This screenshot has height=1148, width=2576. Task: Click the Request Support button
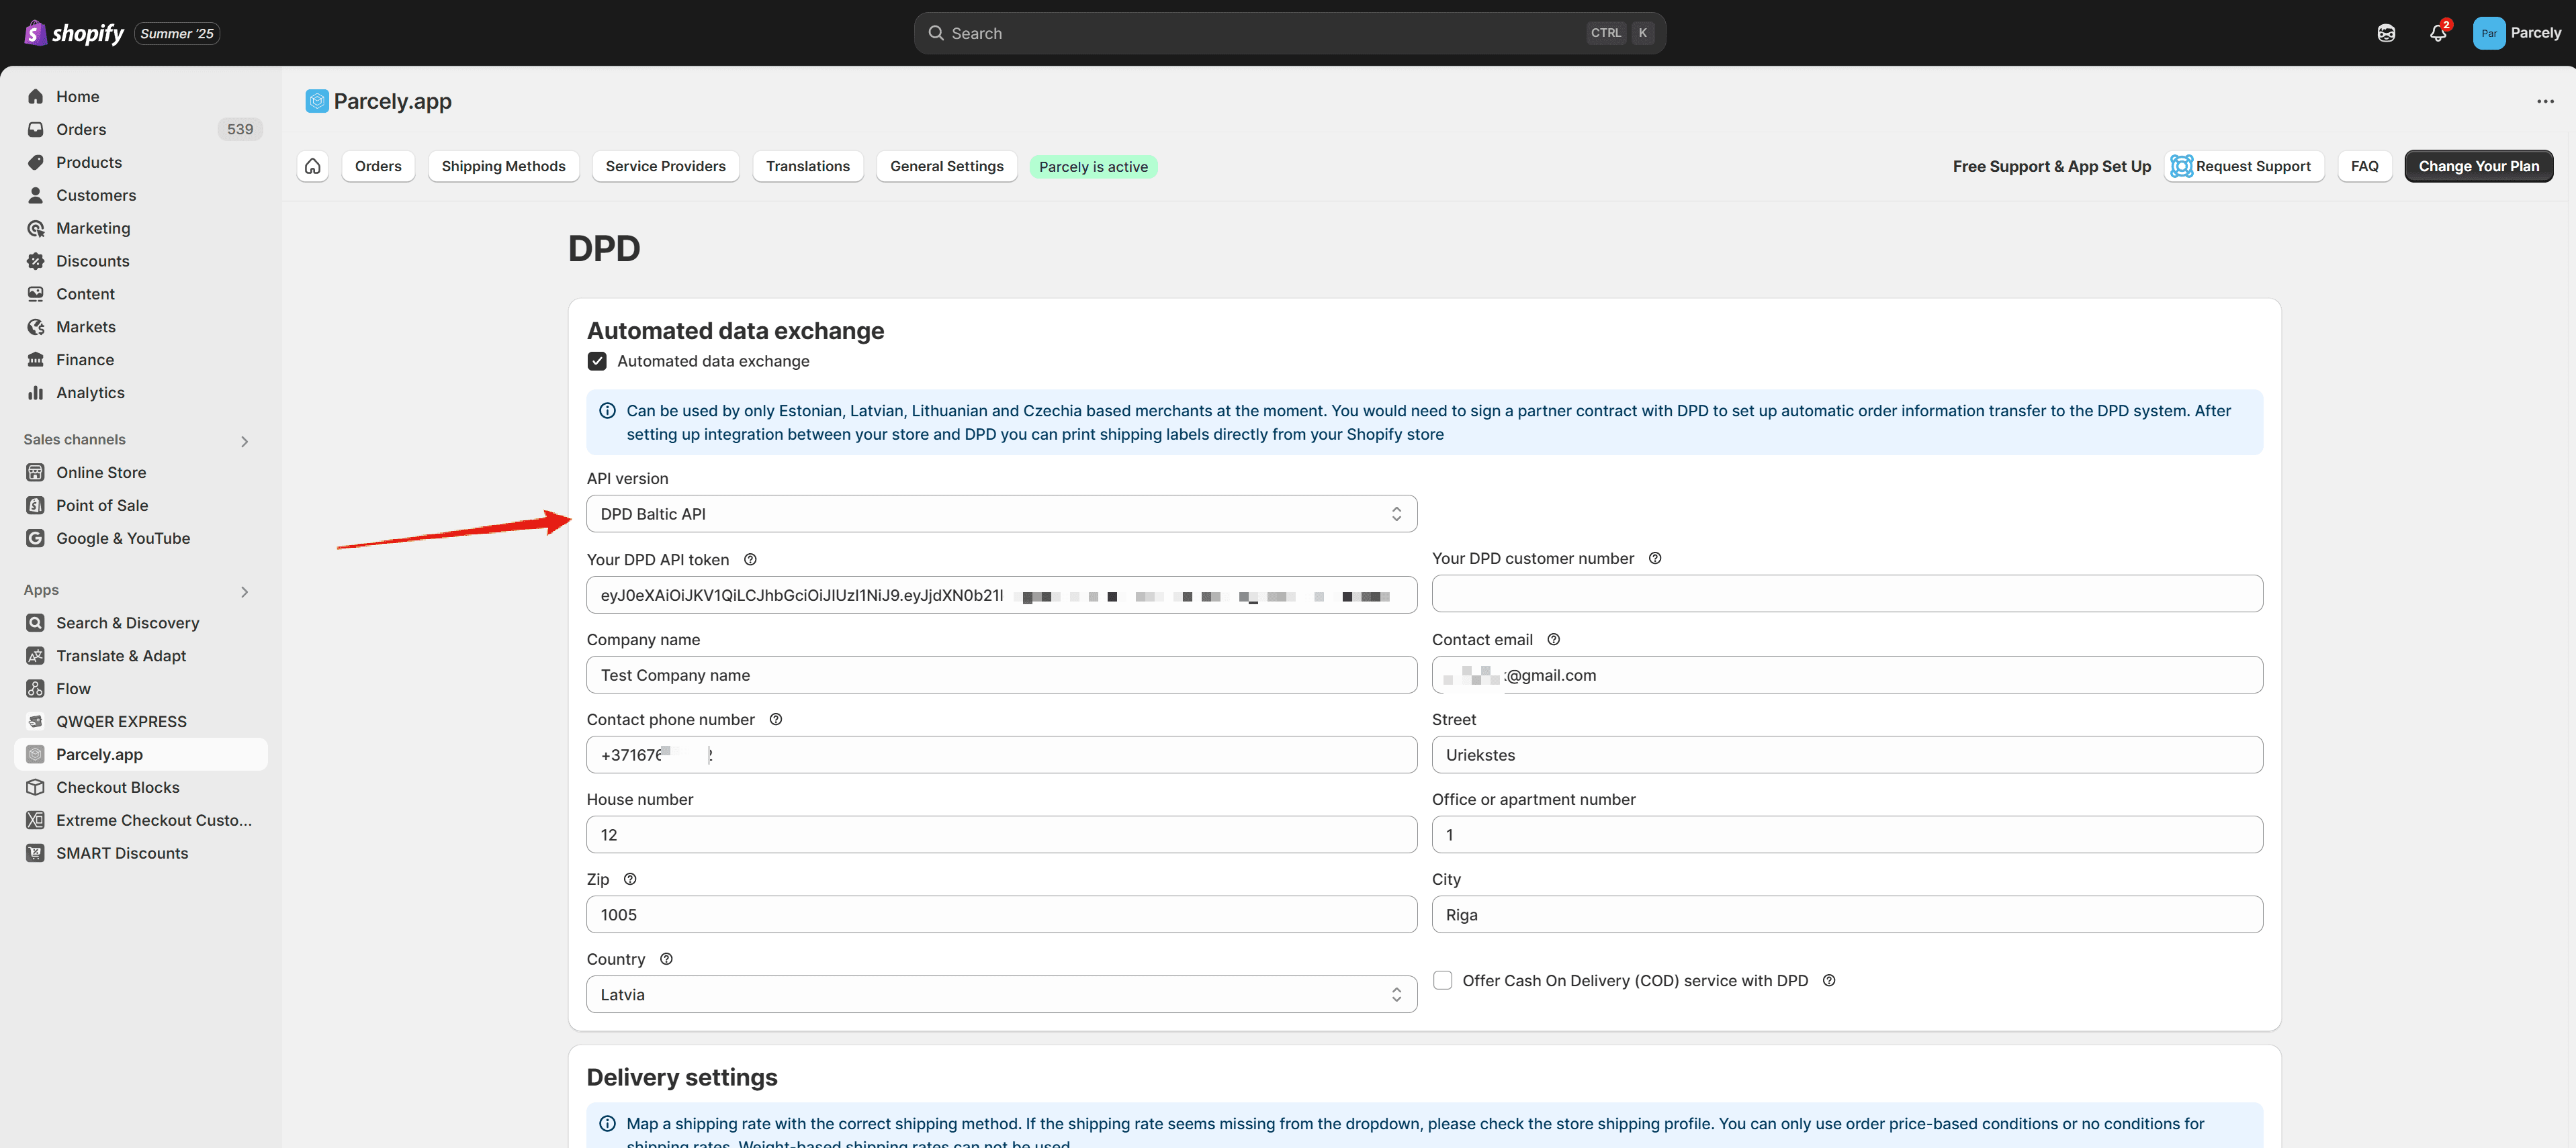pyautogui.click(x=2243, y=166)
